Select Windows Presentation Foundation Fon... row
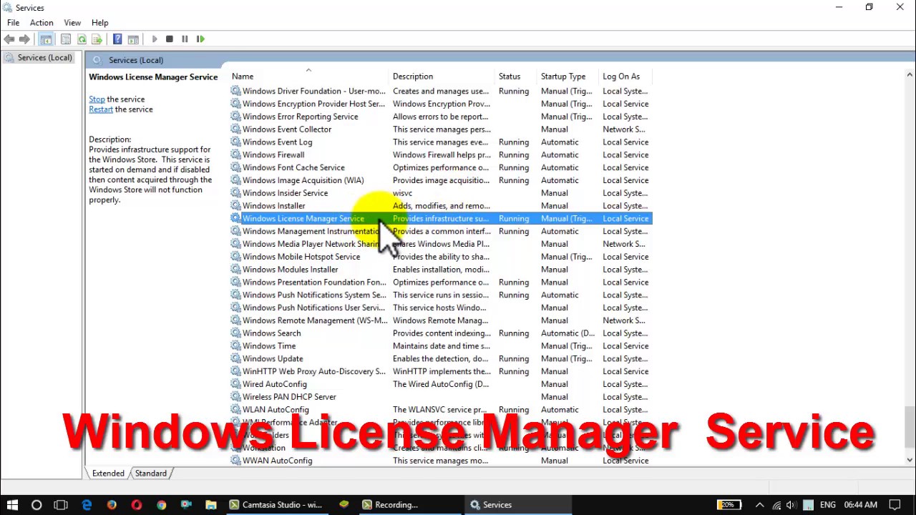 pos(440,283)
